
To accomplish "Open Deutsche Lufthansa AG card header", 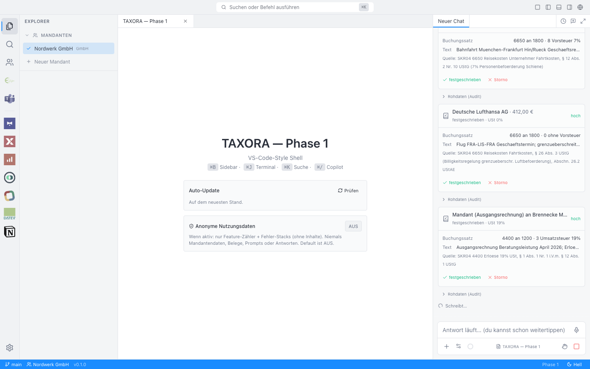I will [511, 116].
